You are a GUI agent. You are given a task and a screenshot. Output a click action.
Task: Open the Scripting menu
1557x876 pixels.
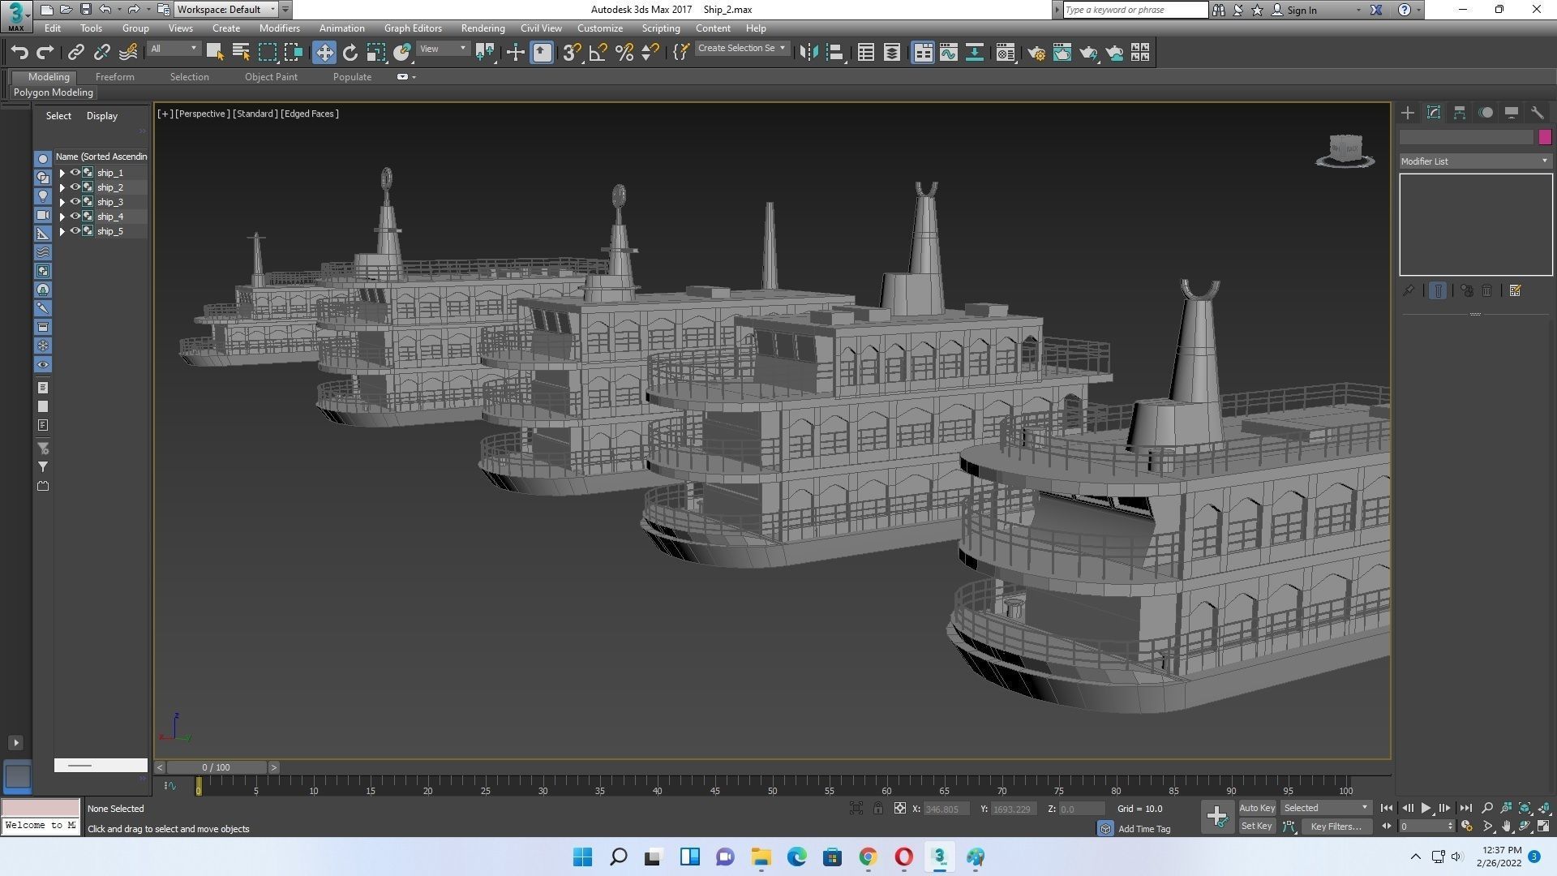tap(661, 28)
